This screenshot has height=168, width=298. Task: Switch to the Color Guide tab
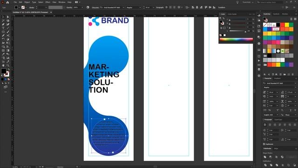[x=232, y=14]
